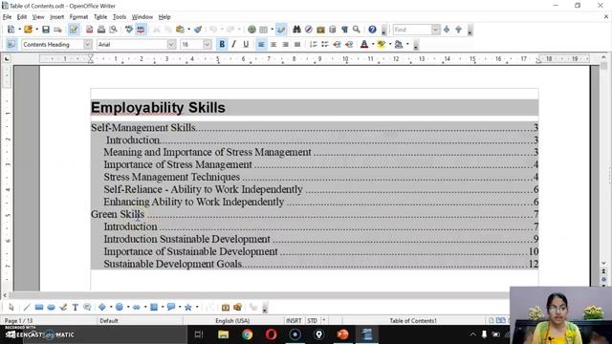Align text left
This screenshot has width=612, height=344.
pos(261,44)
